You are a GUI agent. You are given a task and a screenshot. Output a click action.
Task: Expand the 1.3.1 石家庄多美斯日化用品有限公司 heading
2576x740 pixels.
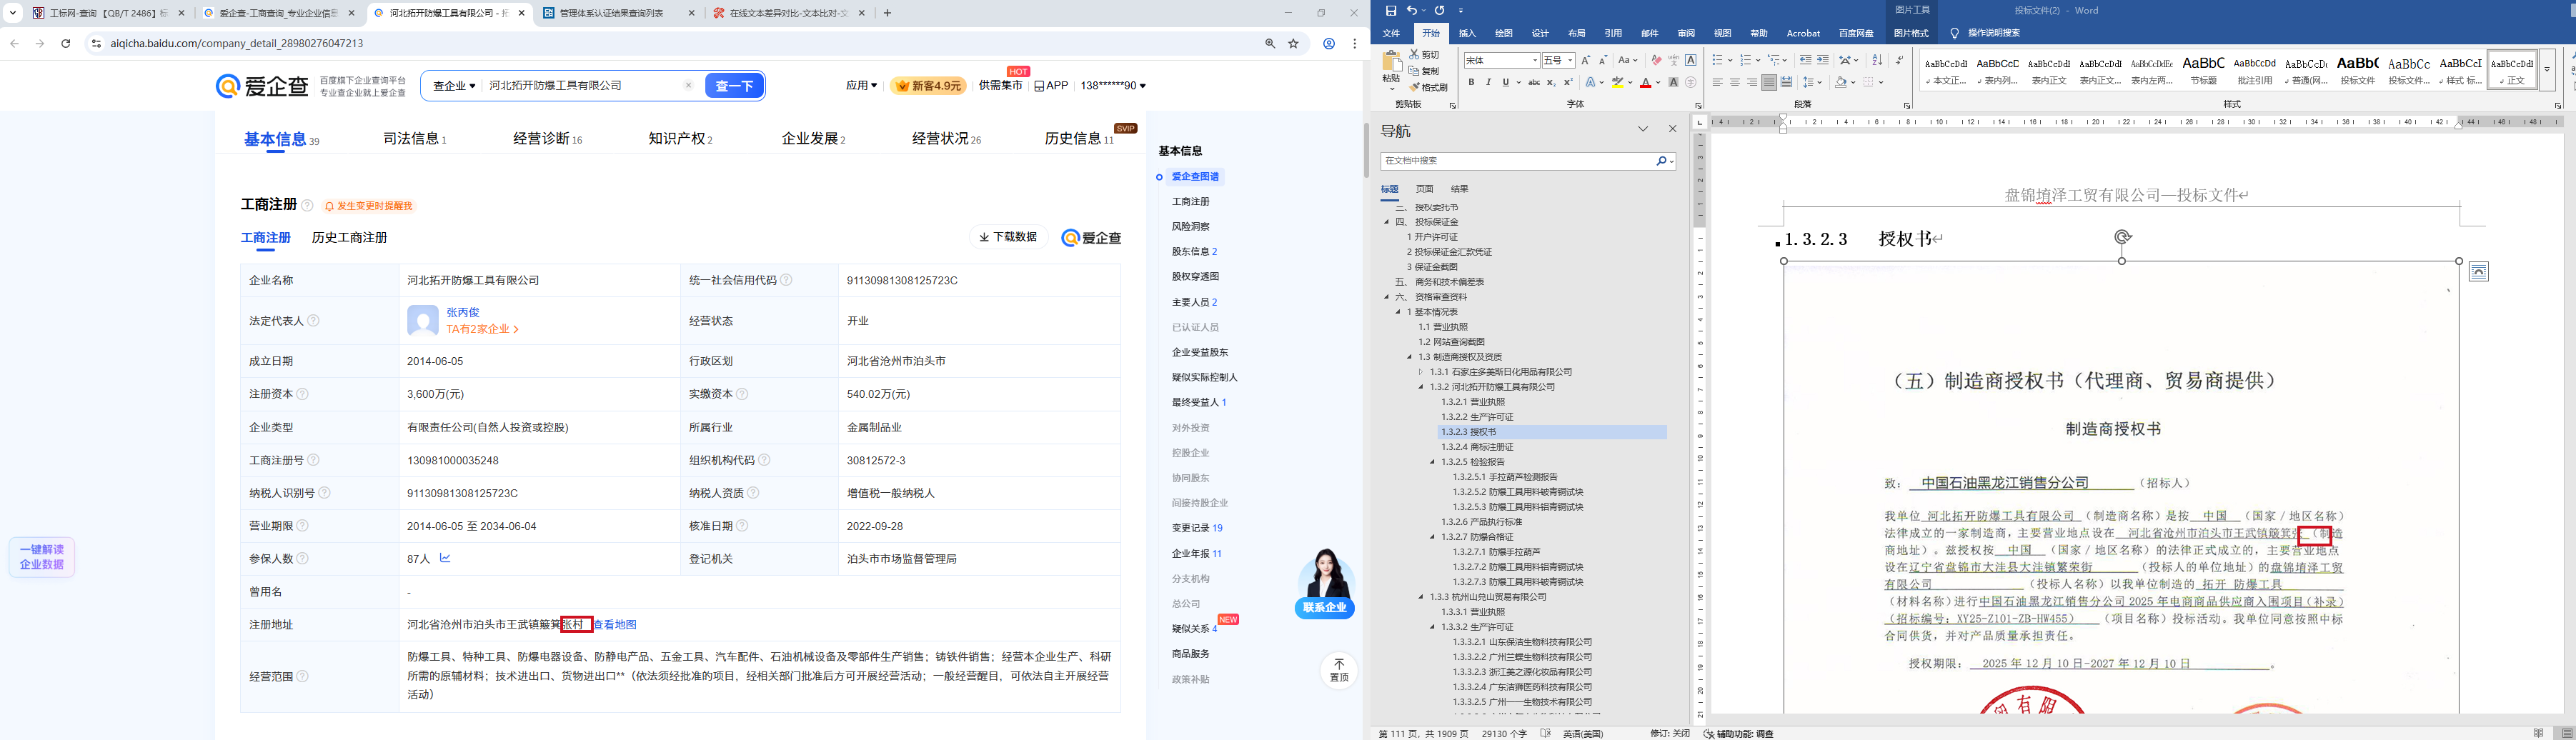tap(1420, 372)
